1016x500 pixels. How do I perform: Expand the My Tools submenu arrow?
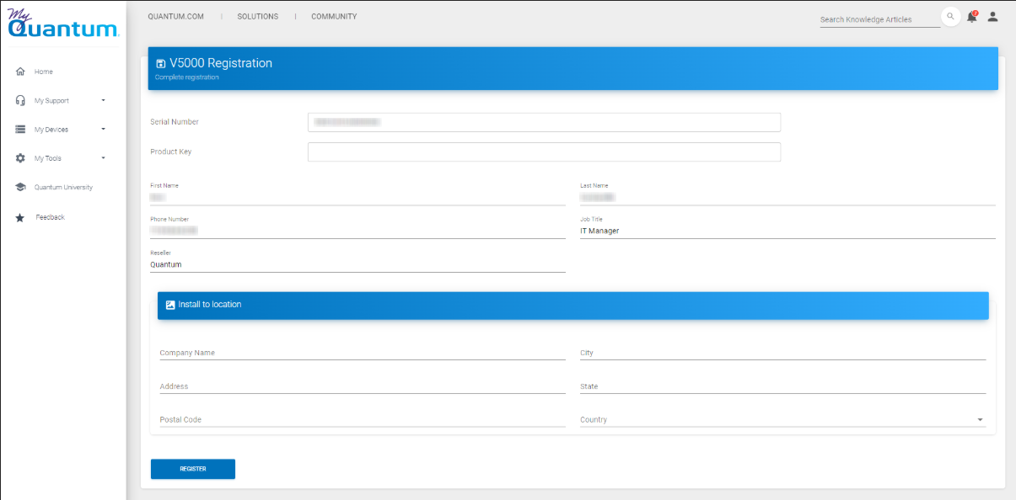tap(103, 158)
